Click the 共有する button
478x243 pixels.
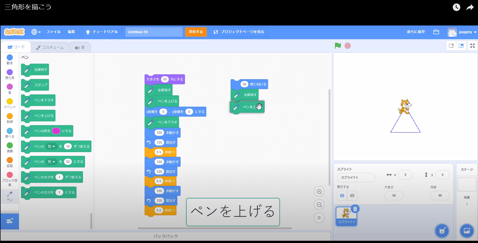(196, 32)
